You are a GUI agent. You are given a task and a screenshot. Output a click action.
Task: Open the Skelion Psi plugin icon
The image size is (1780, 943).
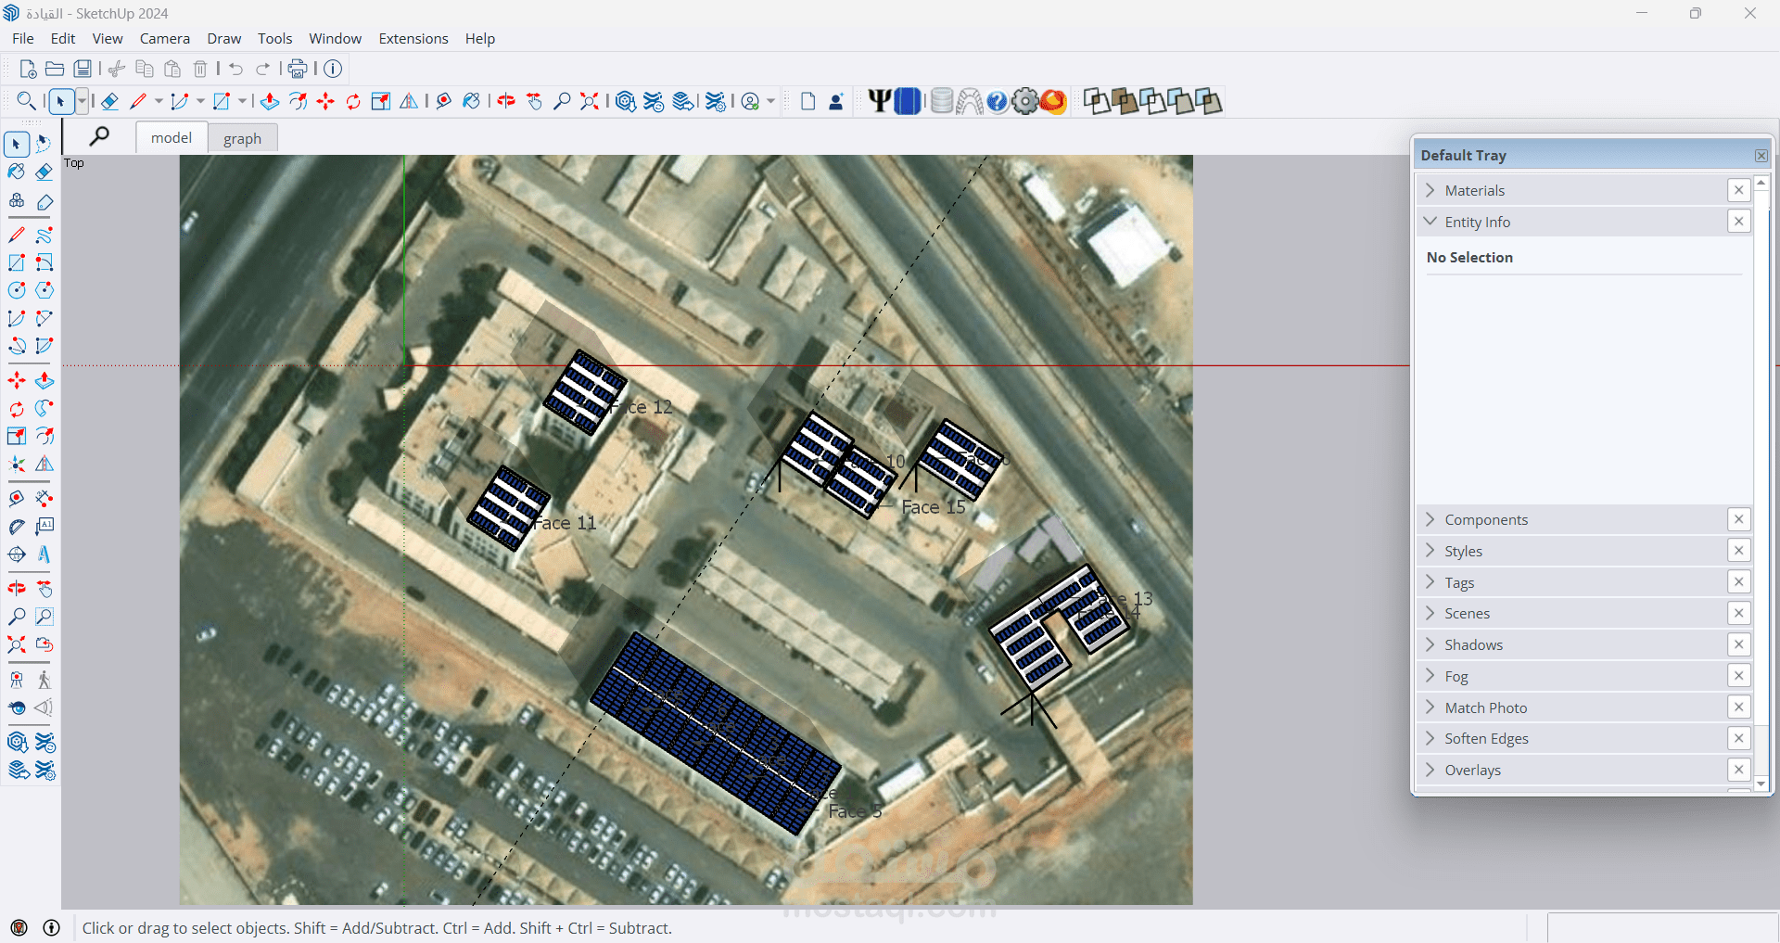tap(879, 101)
